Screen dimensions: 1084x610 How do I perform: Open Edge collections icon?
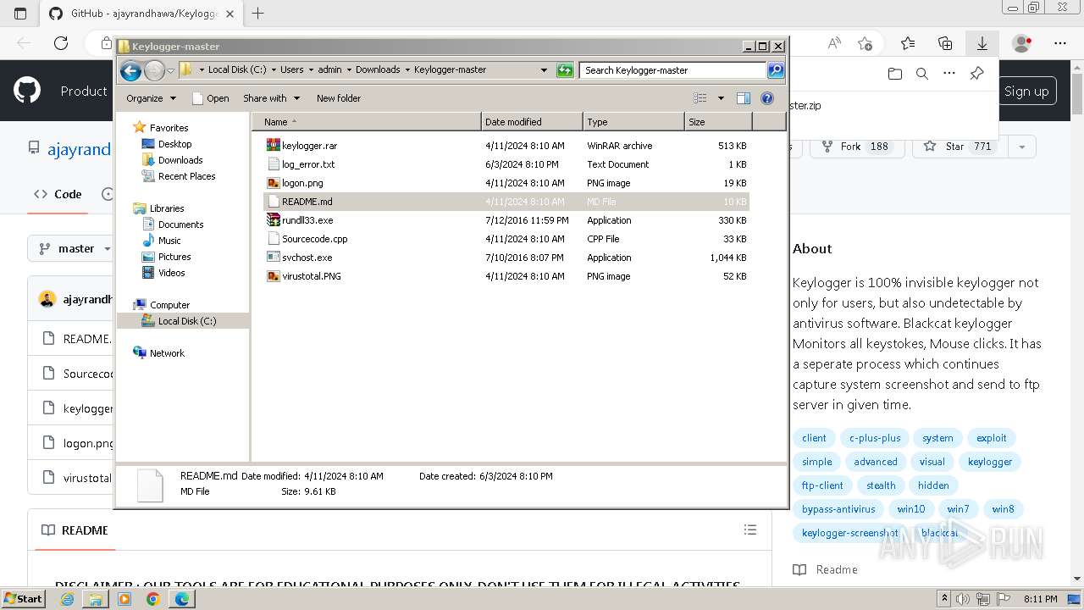click(x=945, y=43)
